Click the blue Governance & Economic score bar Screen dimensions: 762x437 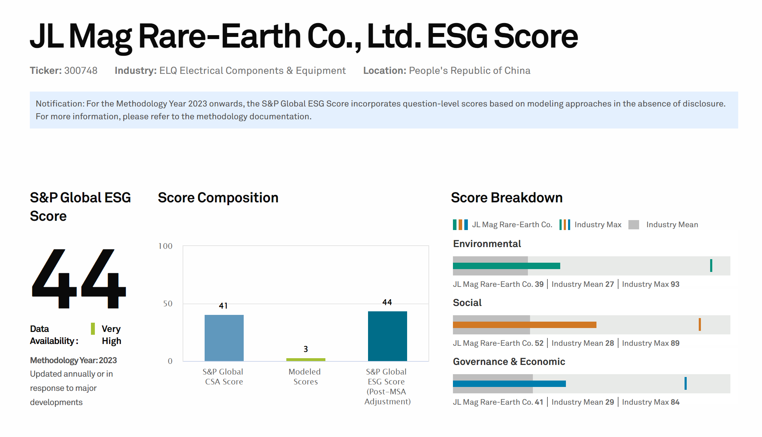[509, 384]
